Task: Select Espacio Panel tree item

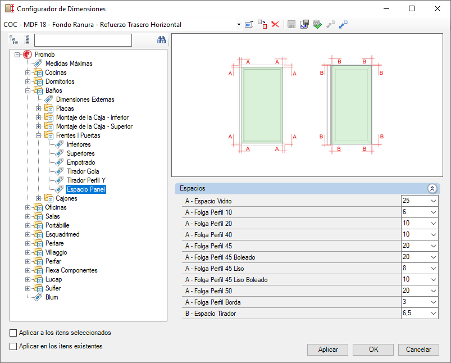Action: [x=86, y=189]
